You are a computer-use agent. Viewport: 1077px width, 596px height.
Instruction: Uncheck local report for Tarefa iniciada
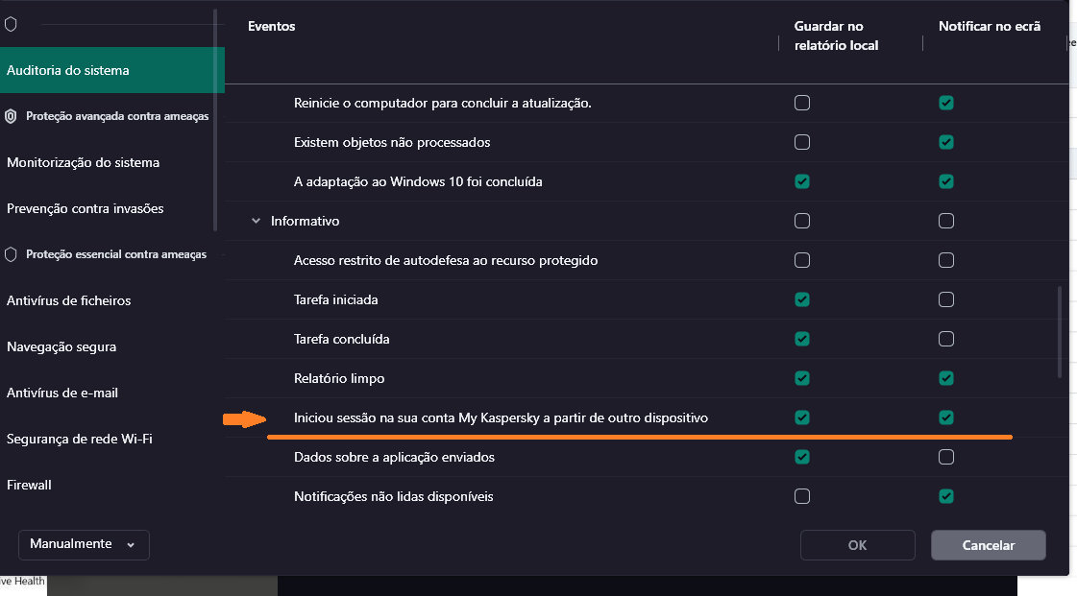point(802,299)
